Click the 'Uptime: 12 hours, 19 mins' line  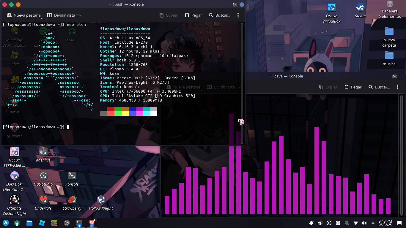130,51
